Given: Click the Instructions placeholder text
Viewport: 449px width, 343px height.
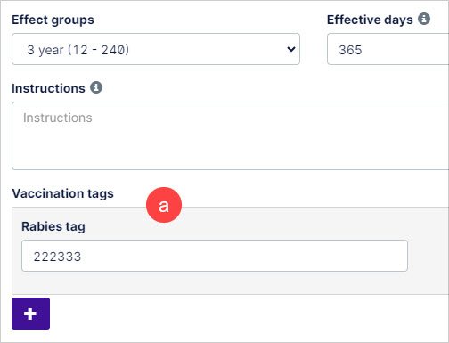Looking at the screenshot, I should click(x=58, y=118).
